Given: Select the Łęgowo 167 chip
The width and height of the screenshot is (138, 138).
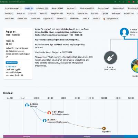Looking at the screenshot, I should (48, 19).
